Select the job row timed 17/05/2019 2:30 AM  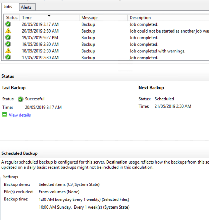[x=107, y=57]
